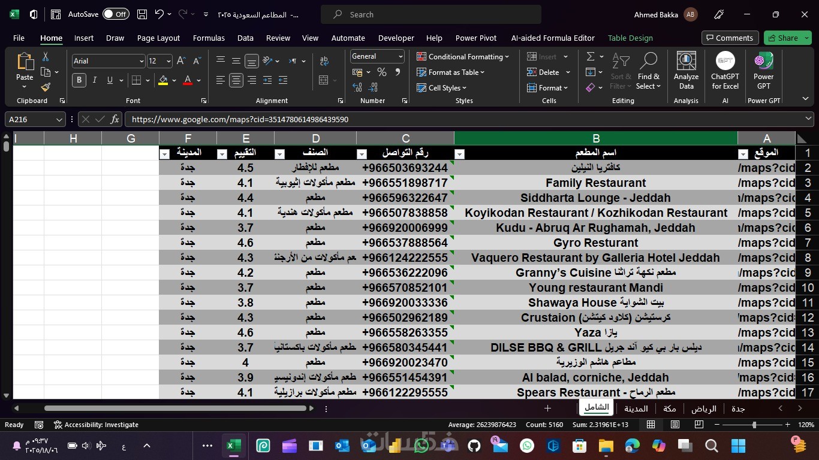Toggle underline formatting
Screen dimensions: 819x460
(110, 80)
